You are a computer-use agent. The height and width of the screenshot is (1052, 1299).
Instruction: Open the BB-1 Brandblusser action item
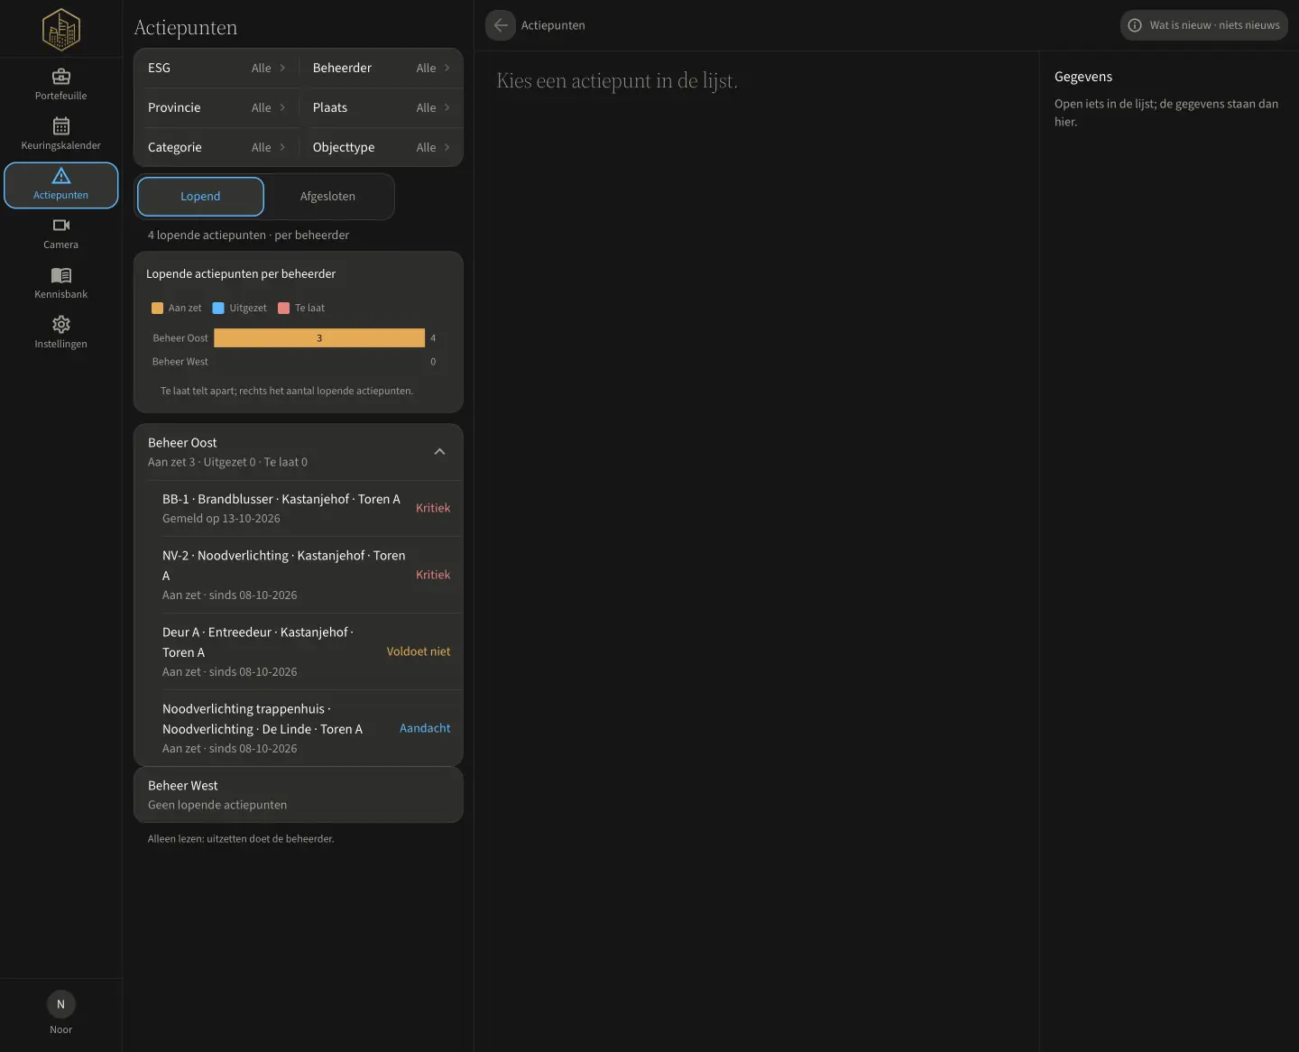(x=299, y=508)
